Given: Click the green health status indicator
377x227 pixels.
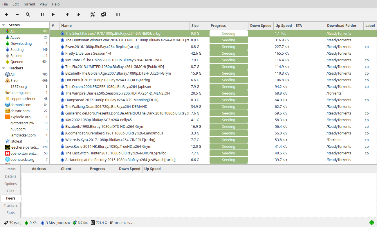Looking at the screenshot, I should click(x=371, y=222).
